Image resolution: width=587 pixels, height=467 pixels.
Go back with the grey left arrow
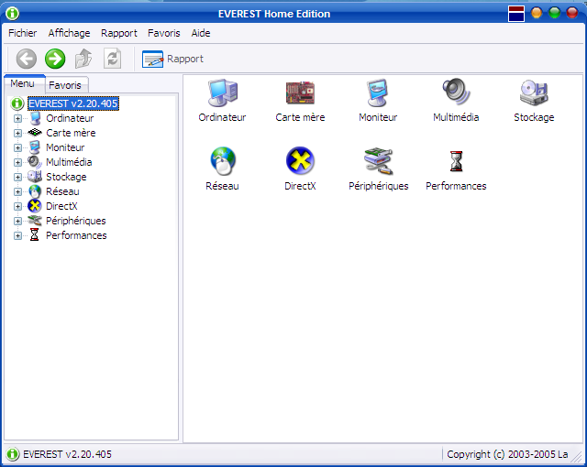27,59
